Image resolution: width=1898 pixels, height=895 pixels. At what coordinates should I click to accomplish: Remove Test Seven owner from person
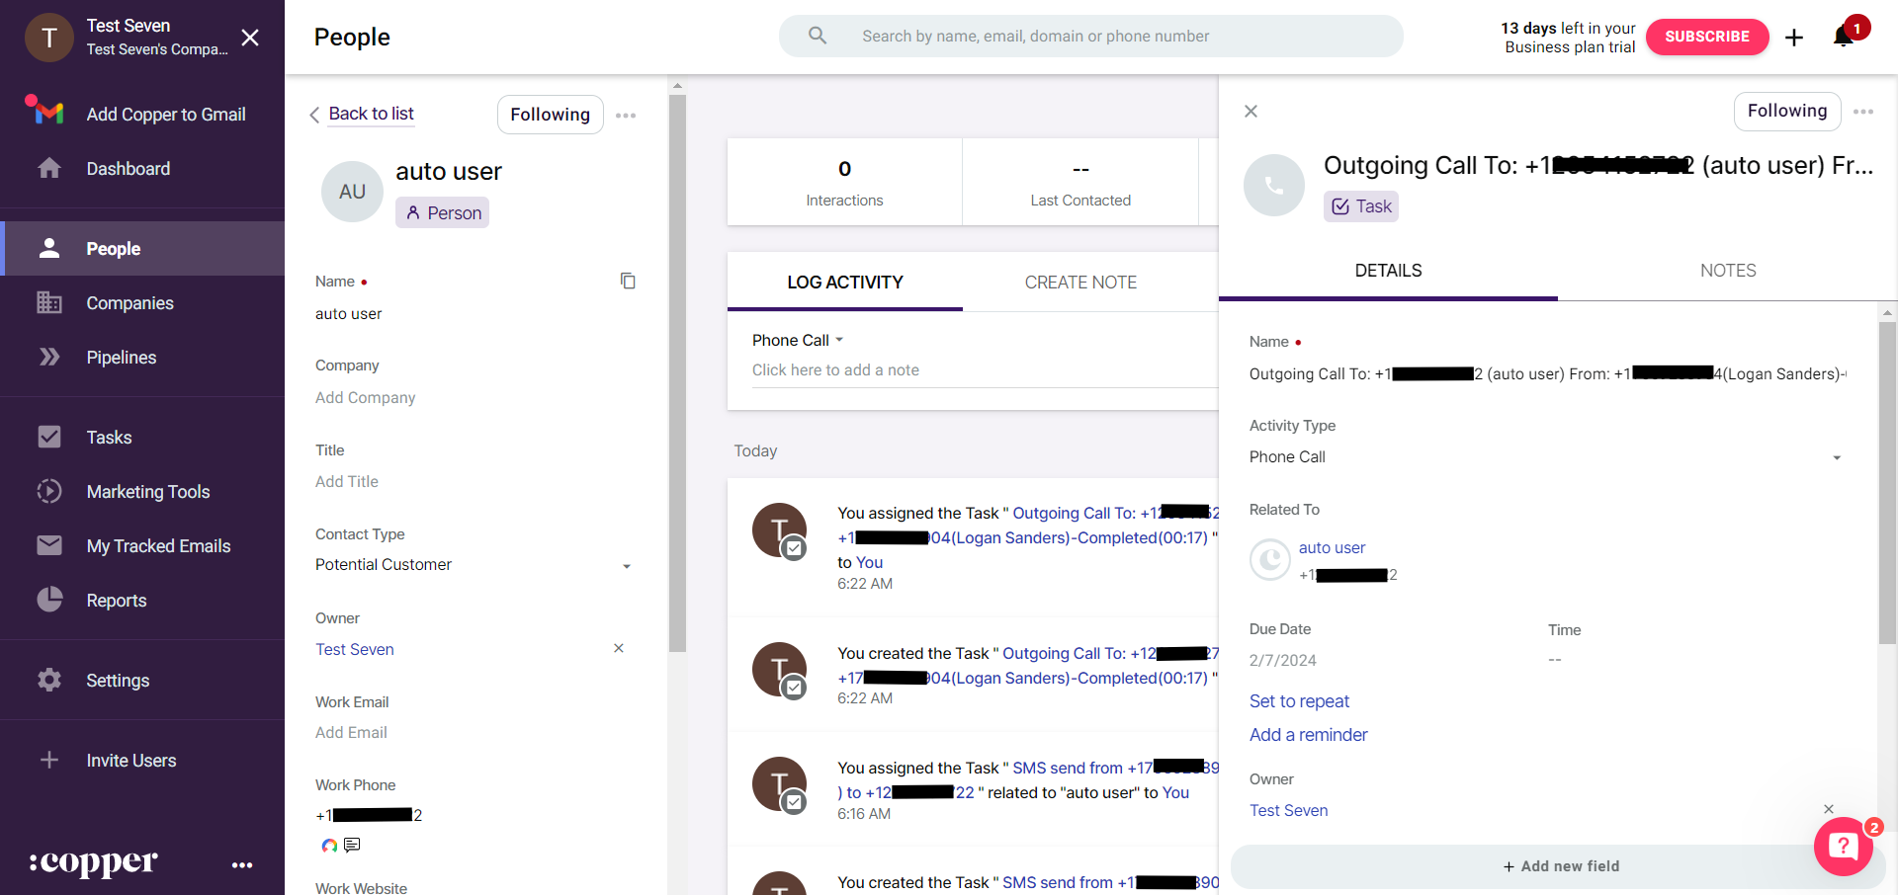[619, 648]
